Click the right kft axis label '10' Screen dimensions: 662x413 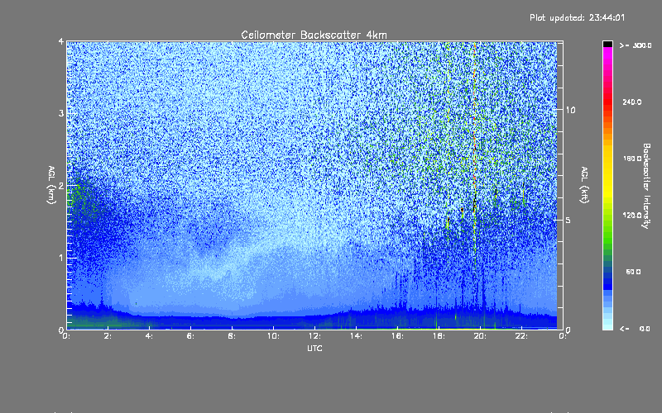(x=570, y=110)
